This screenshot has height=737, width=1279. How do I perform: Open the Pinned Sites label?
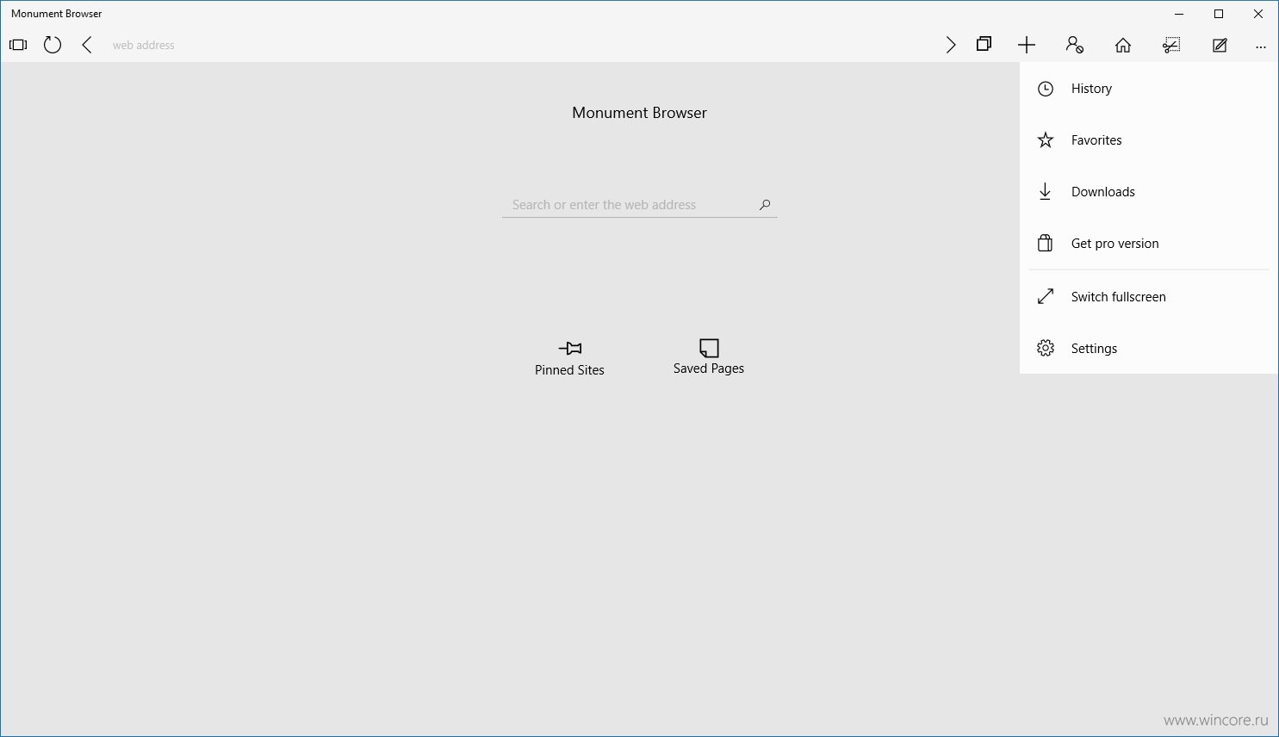[x=569, y=370]
